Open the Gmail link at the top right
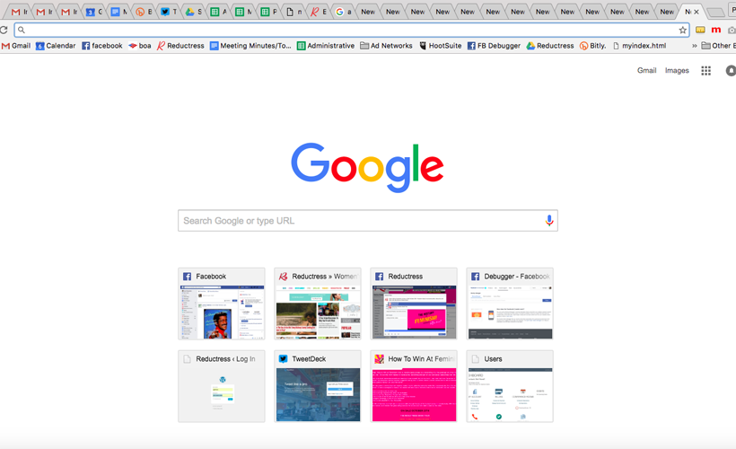The image size is (736, 449). point(646,71)
